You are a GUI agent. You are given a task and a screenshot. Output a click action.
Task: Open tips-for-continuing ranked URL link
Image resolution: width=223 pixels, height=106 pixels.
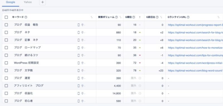[195, 55]
